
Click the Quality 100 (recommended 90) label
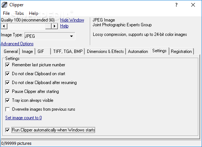point(27,20)
